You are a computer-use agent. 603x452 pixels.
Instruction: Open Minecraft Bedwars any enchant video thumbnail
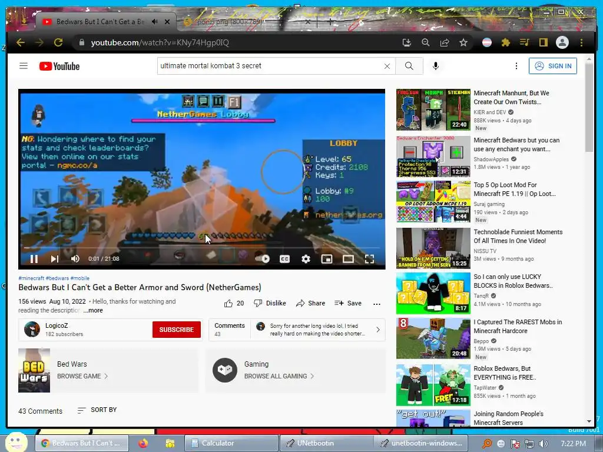(x=433, y=157)
